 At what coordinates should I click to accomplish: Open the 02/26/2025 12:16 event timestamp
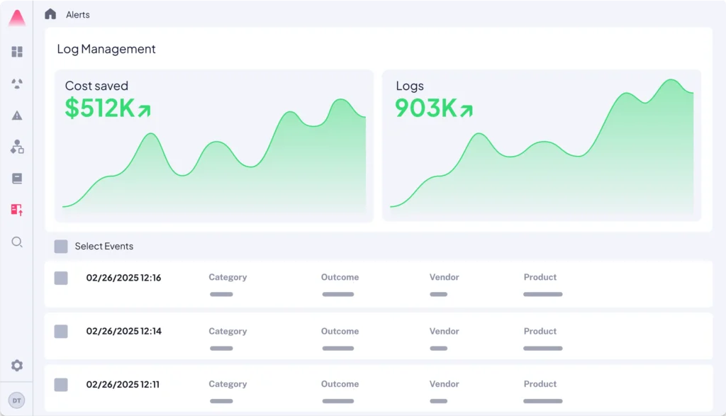pos(123,278)
